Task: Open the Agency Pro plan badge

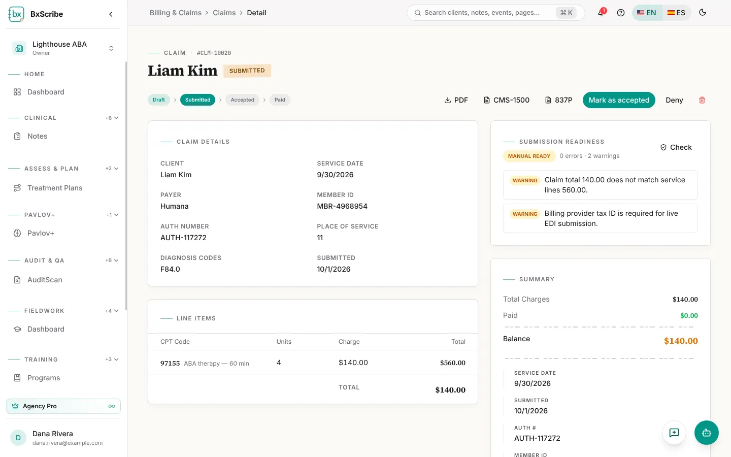Action: [x=63, y=406]
